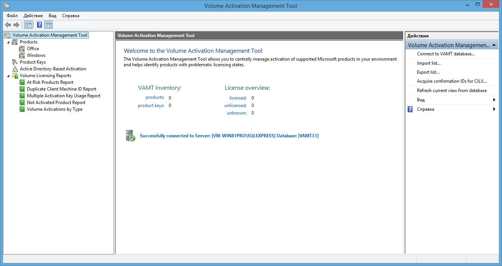Toggle the console tree pane icon
Viewport: 502px width, 266px height.
click(28, 25)
